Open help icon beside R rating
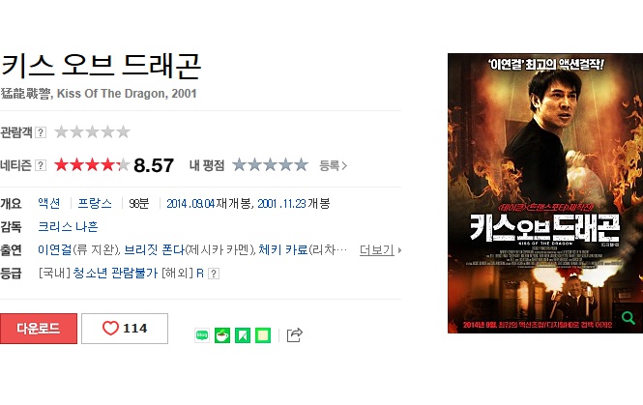 coord(214,274)
